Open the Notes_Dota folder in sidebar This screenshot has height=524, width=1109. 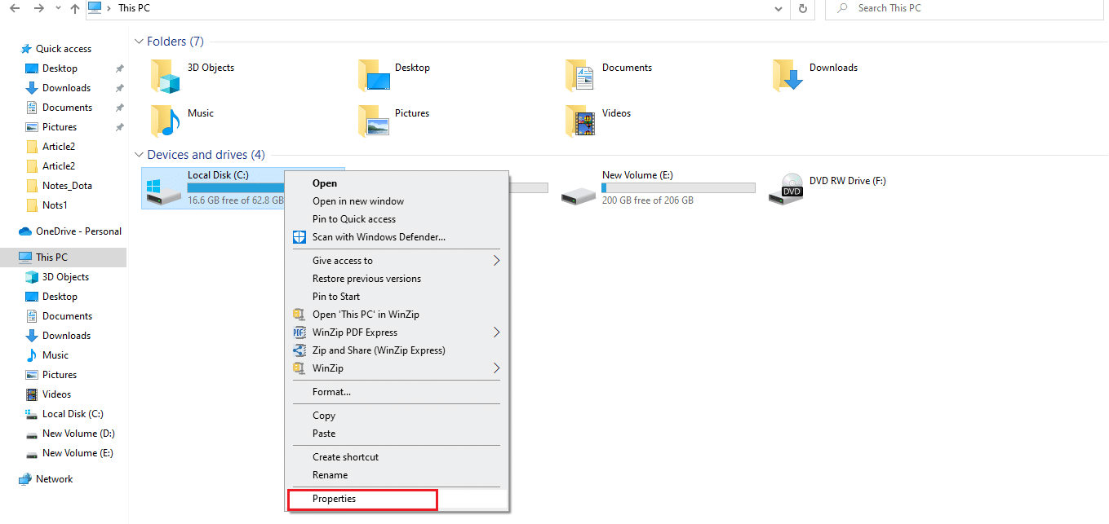pos(67,186)
